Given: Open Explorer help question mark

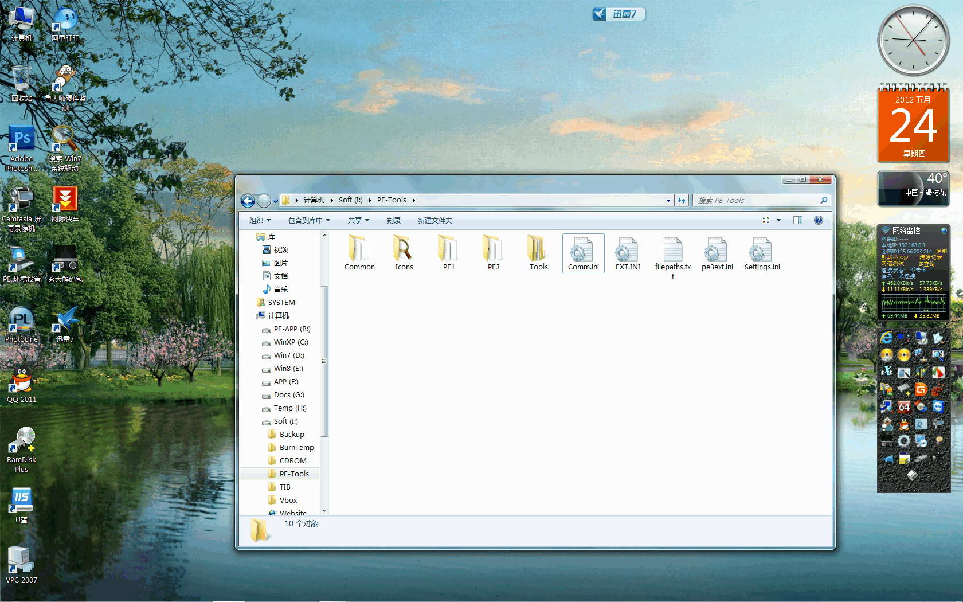Looking at the screenshot, I should [819, 220].
